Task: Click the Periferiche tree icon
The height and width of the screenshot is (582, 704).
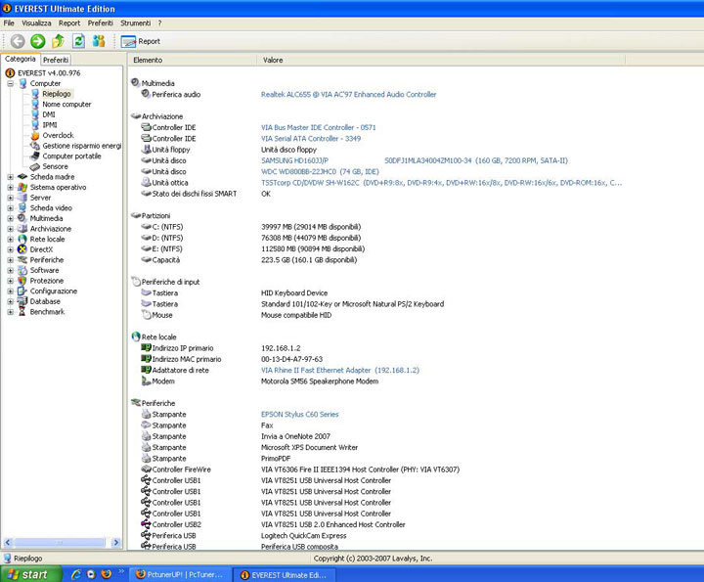Action: coord(22,259)
